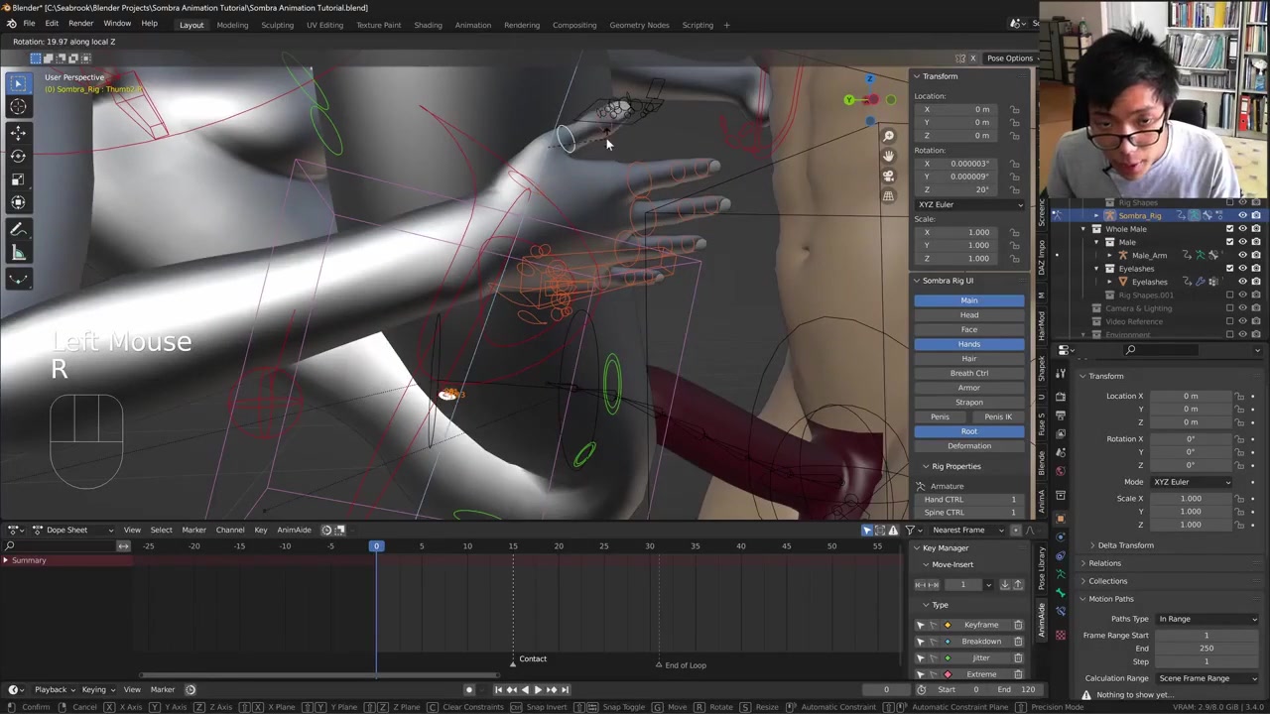
Task: Select the Measure tool in the left toolbar
Action: click(x=18, y=254)
